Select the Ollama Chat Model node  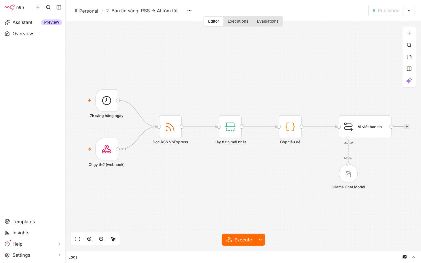[348, 174]
